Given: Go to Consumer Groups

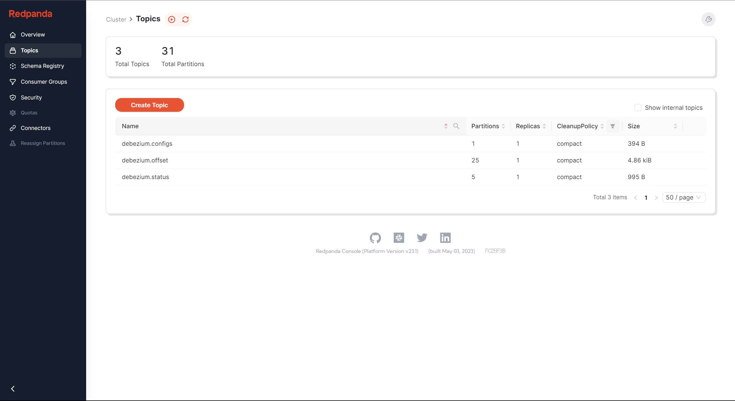Looking at the screenshot, I should pyautogui.click(x=43, y=82).
